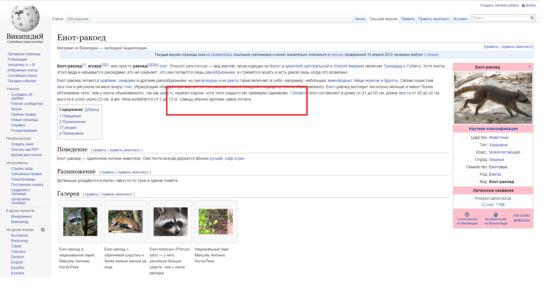Click править next to Поведение heading
Screen dimensions: 545x306
point(99,150)
